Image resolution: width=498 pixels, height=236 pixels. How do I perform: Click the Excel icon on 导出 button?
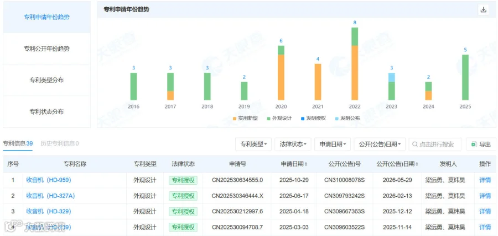click(474, 144)
